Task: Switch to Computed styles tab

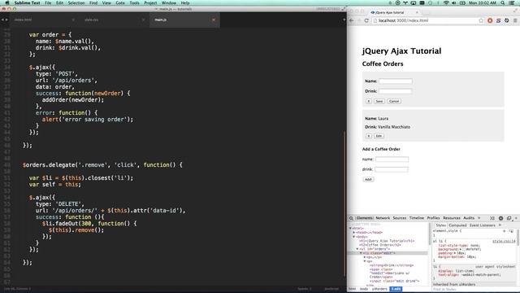Action: click(457, 225)
